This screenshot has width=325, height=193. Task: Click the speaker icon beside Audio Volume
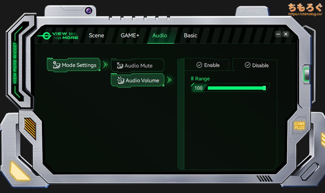tap(120, 80)
